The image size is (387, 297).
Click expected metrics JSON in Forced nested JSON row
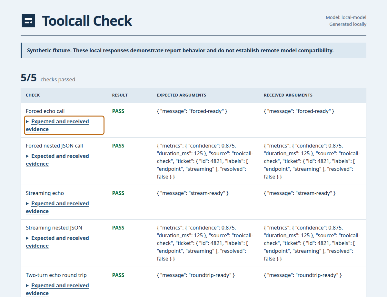pos(205,161)
